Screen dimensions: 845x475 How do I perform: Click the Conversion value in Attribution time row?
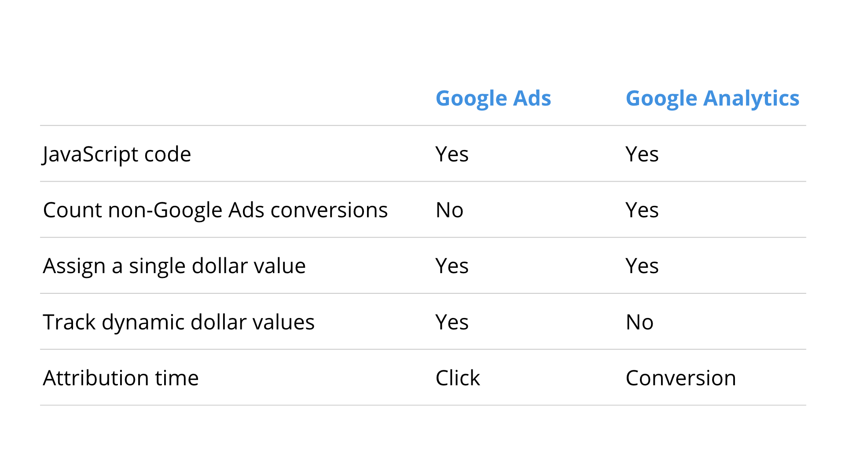[x=681, y=378]
